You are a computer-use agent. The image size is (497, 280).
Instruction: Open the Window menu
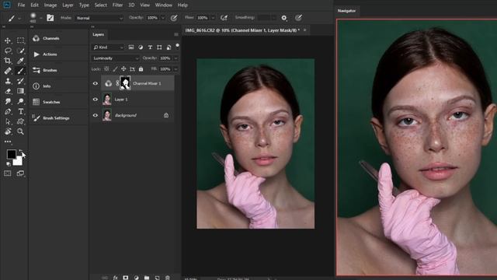164,5
